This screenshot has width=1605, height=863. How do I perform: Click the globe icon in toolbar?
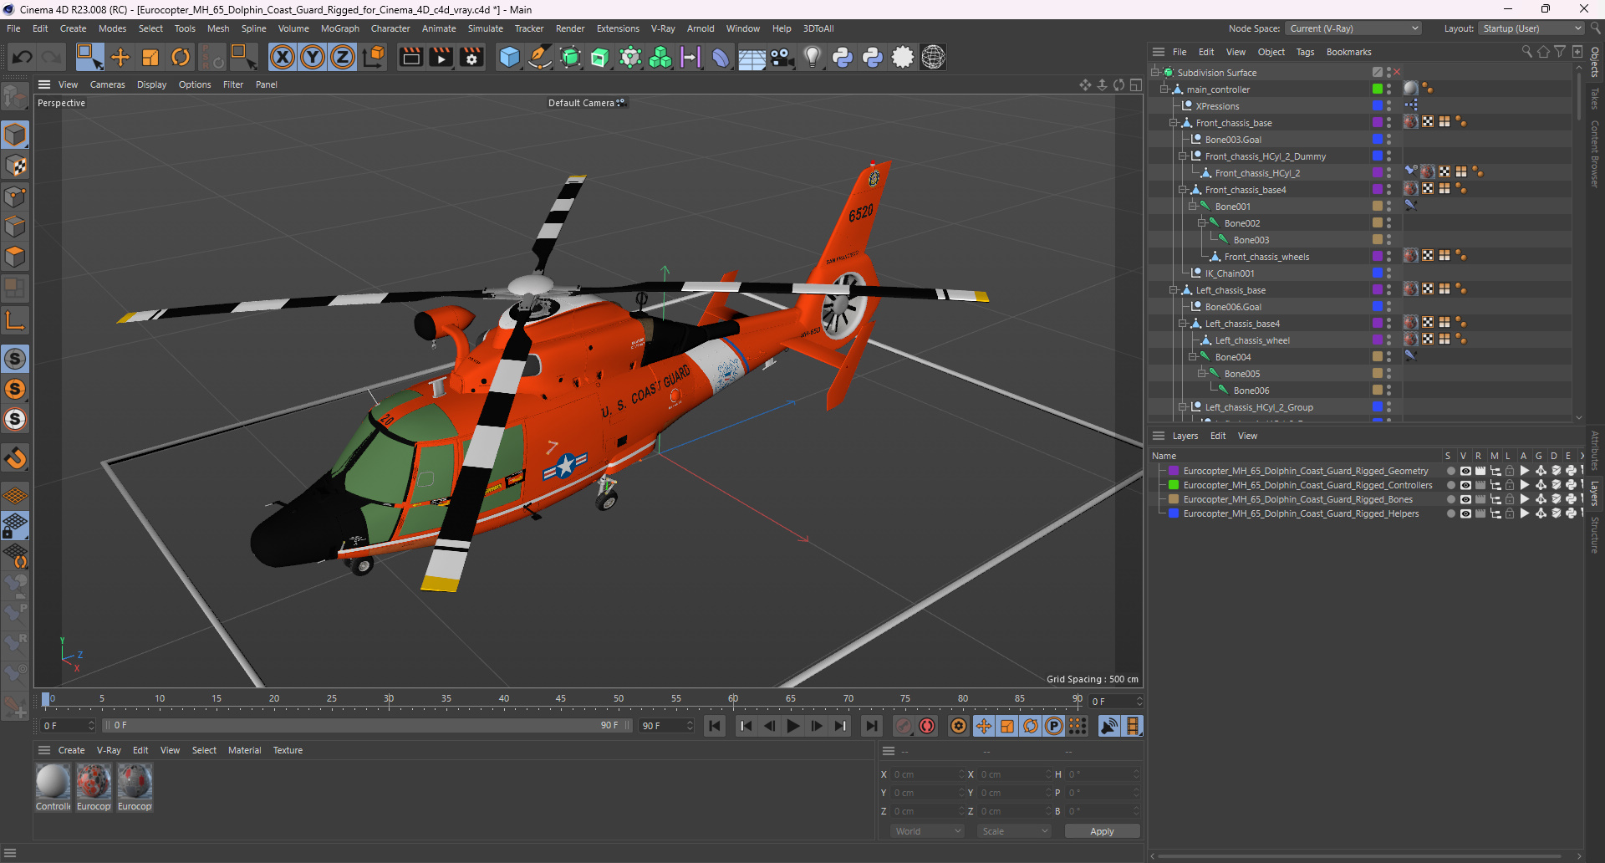933,57
